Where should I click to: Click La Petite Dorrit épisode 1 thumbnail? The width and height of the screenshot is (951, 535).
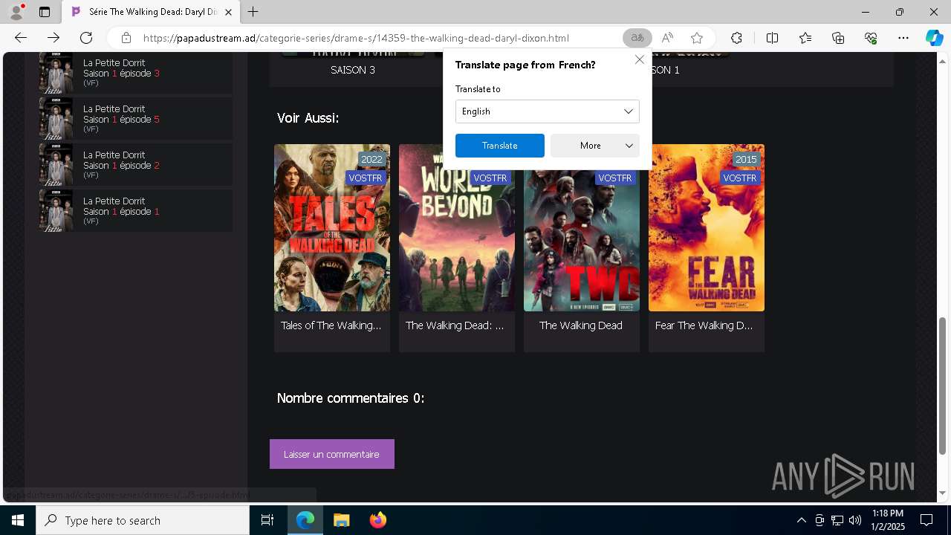point(56,211)
